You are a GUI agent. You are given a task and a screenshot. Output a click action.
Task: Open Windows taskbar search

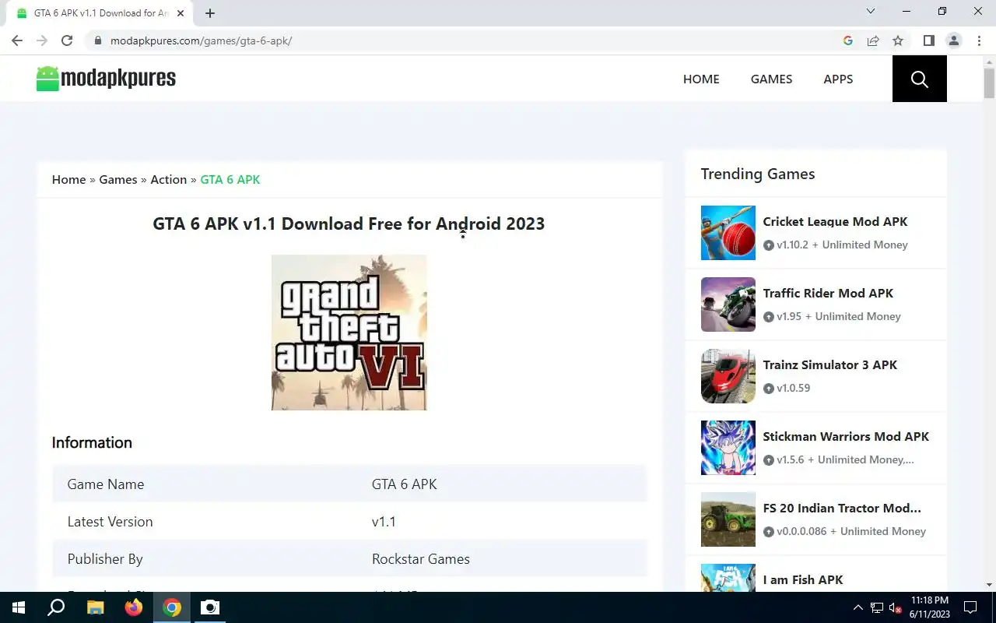pyautogui.click(x=56, y=607)
